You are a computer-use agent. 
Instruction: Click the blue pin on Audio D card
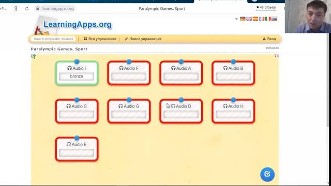[x=181, y=100]
